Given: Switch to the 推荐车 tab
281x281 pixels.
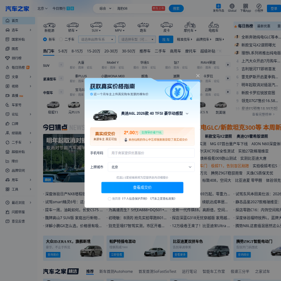Looking at the screenshot, I should (145, 51).
